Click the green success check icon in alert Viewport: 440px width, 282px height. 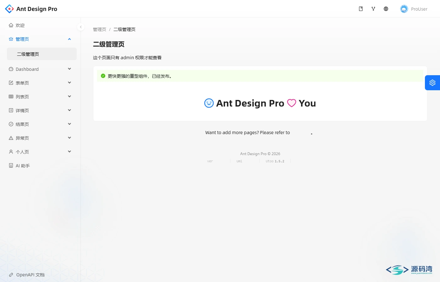(x=103, y=76)
